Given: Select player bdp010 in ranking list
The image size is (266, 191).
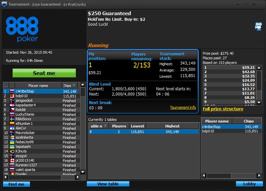Looking at the screenshot, I should coord(41,96).
